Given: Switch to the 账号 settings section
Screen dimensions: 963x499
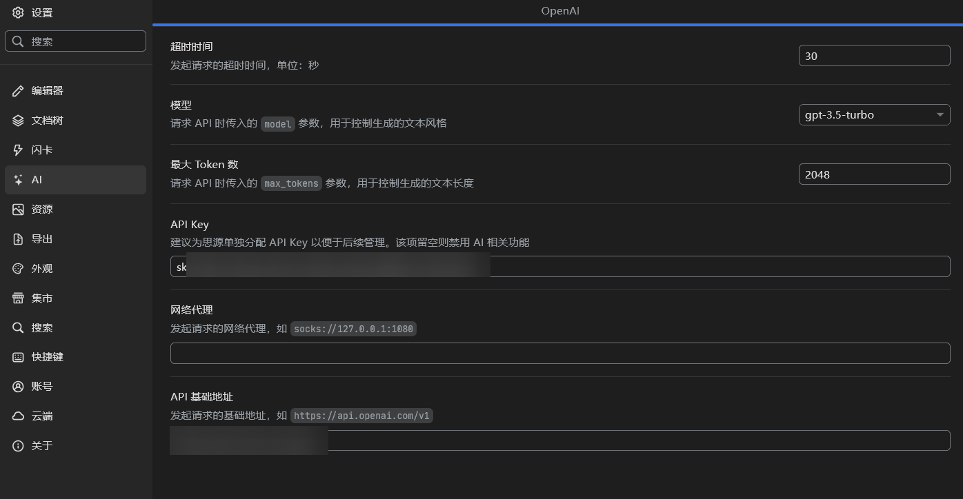Looking at the screenshot, I should [75, 387].
